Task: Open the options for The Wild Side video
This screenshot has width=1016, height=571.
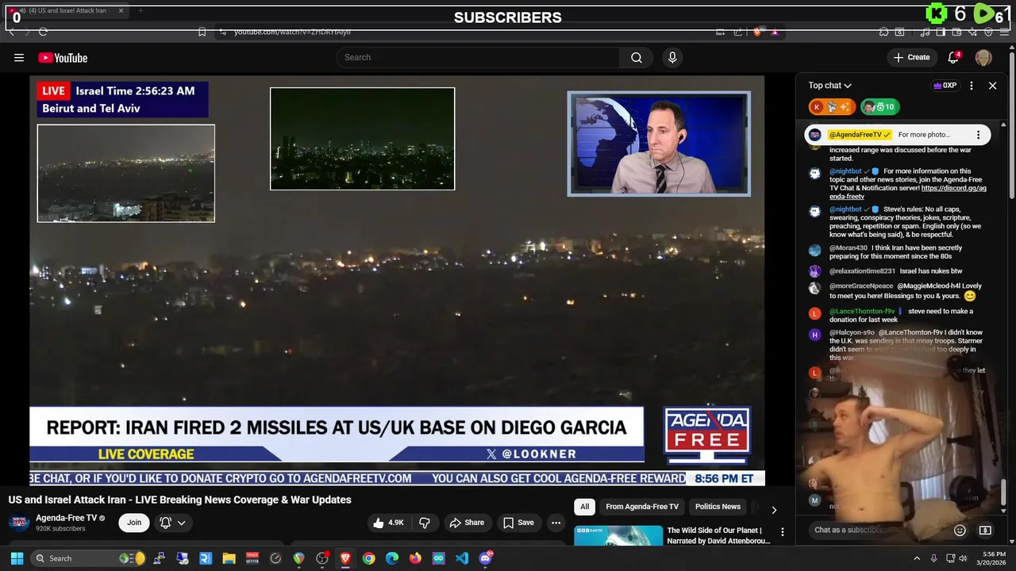Action: pos(782,532)
